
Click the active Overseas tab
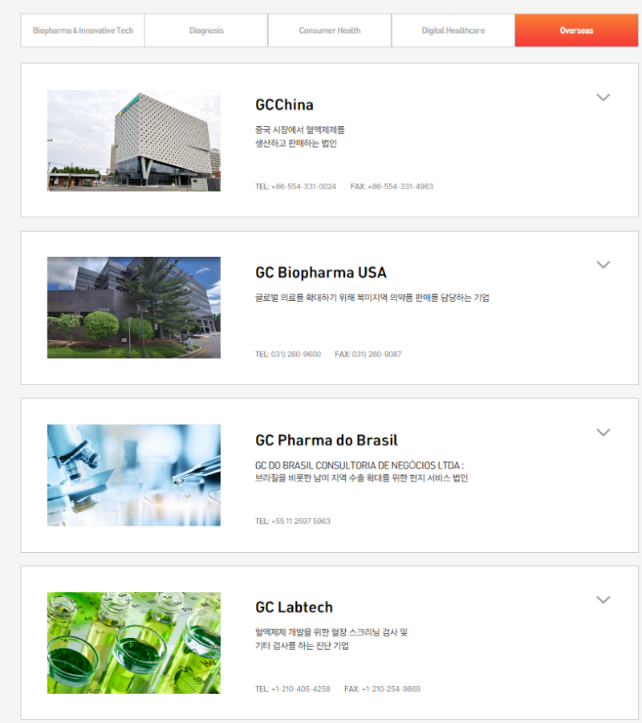pyautogui.click(x=576, y=30)
